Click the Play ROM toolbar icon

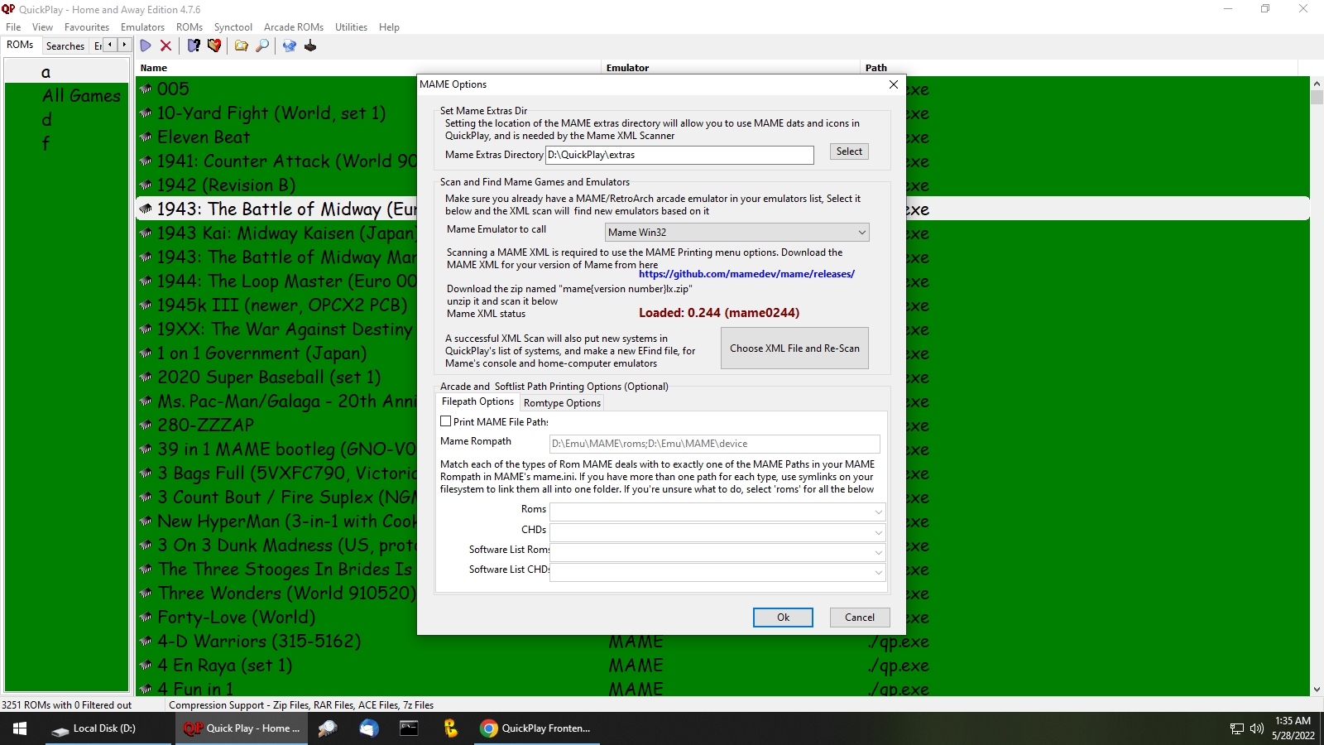point(146,46)
